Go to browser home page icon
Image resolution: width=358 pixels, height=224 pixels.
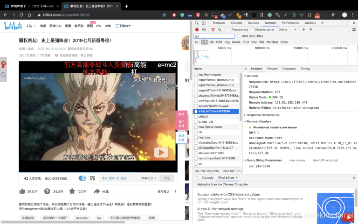(29, 15)
